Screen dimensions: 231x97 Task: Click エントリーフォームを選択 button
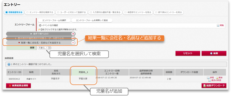(x=54, y=20)
